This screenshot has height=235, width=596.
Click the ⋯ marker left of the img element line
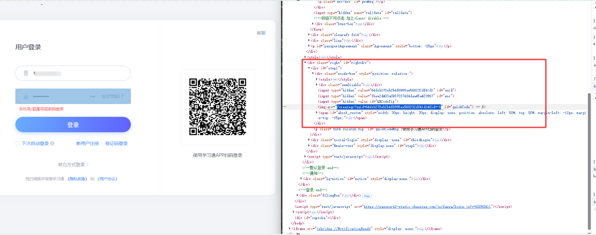click(x=284, y=106)
